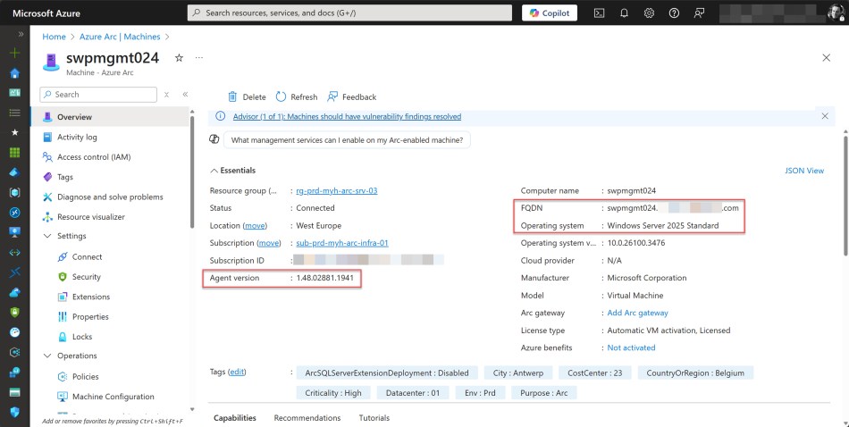
Task: Open Copilot from top bar
Action: point(550,13)
